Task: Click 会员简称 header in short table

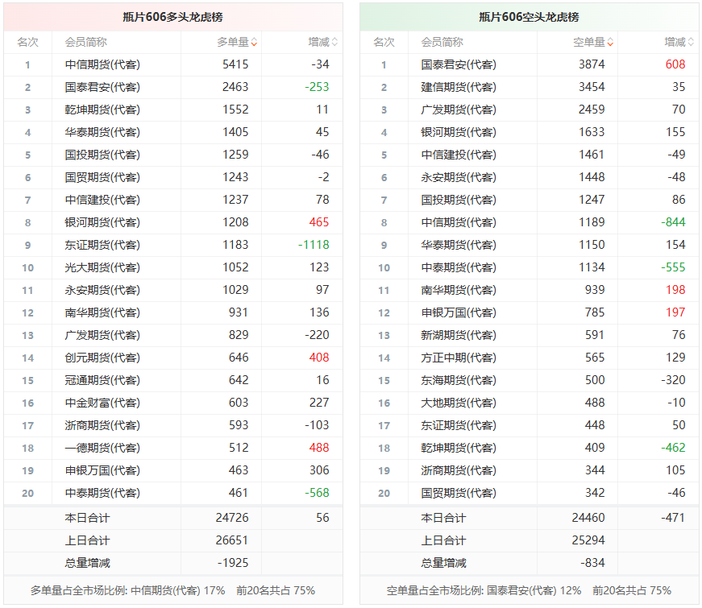Action: click(442, 43)
